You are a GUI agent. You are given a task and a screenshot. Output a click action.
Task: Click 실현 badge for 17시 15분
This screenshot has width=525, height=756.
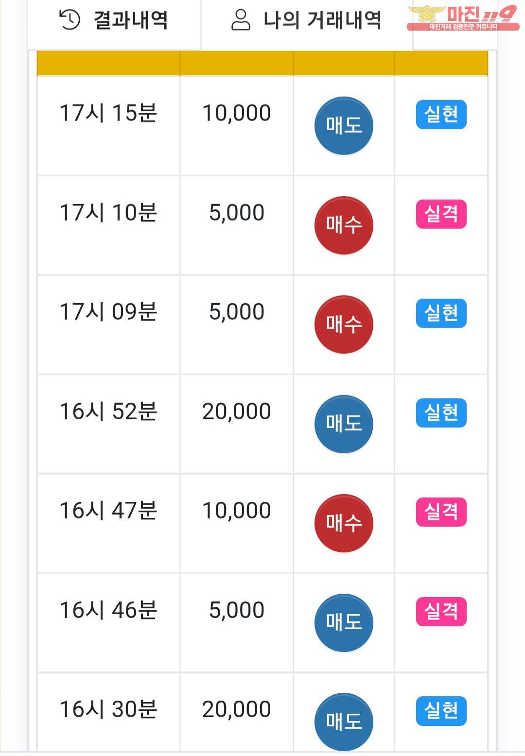point(441,115)
